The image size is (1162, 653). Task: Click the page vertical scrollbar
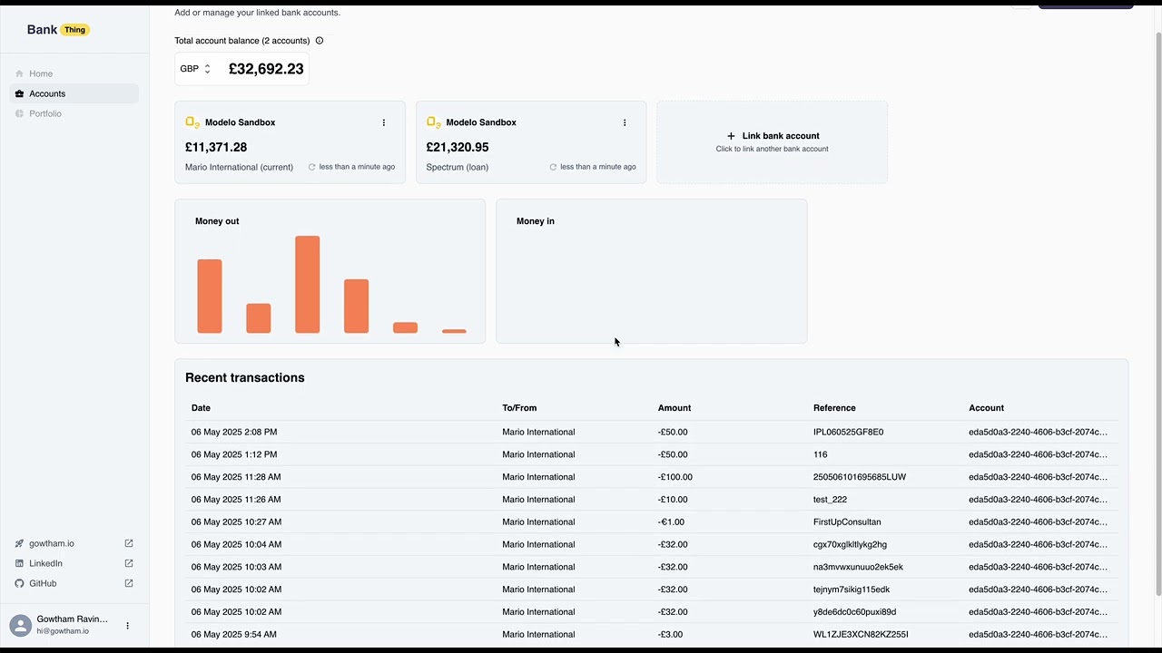[1157, 314]
